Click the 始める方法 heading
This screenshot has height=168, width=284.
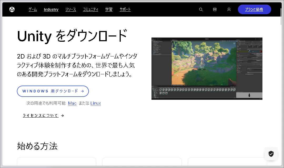37,146
